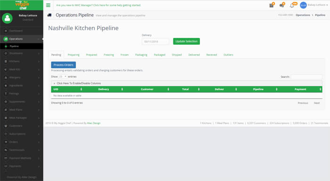Click the Customers icon in sidebar

click(x=6, y=126)
